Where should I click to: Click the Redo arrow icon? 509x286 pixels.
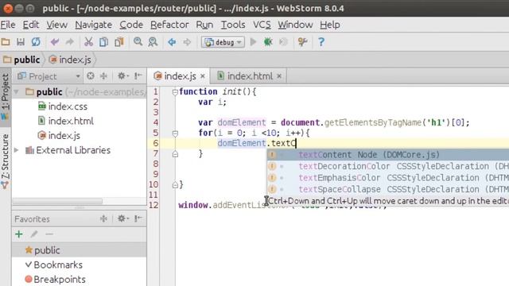click(70, 42)
